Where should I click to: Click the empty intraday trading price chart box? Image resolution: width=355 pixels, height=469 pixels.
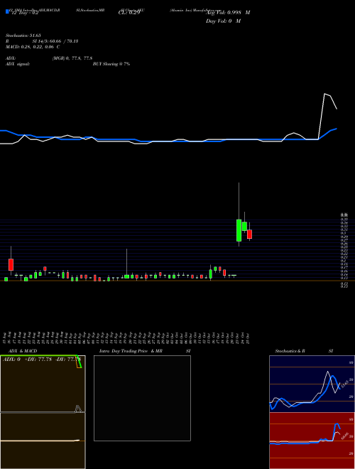point(142,398)
